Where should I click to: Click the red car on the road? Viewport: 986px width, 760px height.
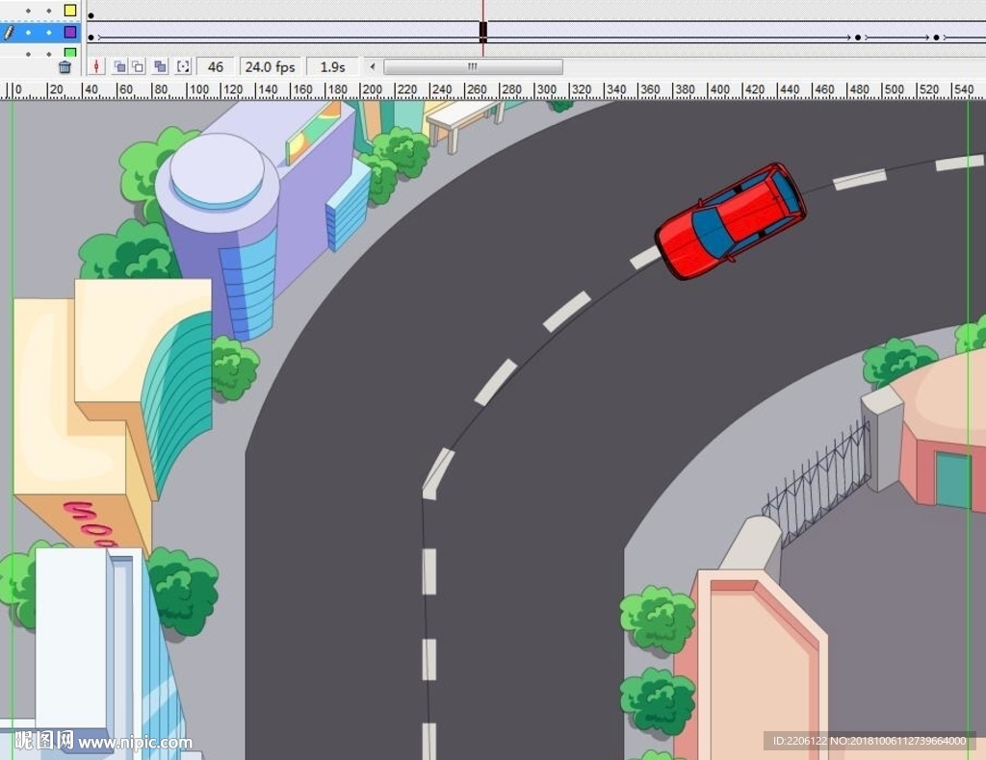click(731, 221)
